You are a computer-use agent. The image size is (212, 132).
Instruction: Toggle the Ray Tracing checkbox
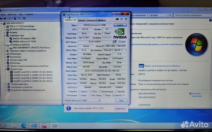[x=90, y=95]
